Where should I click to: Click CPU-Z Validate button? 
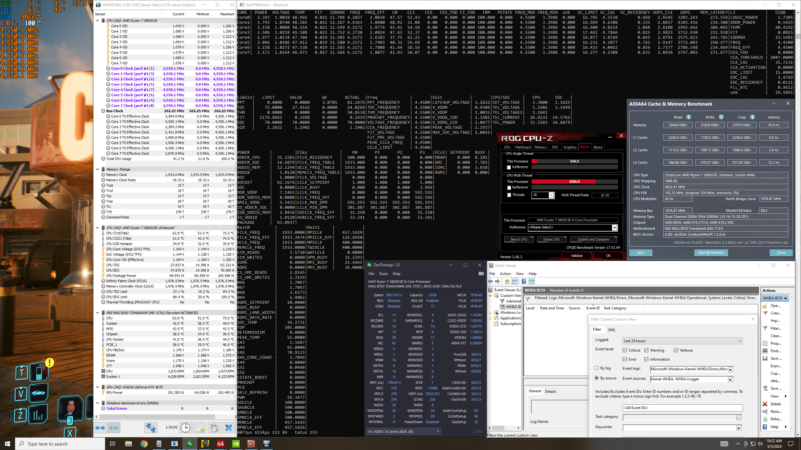click(577, 256)
